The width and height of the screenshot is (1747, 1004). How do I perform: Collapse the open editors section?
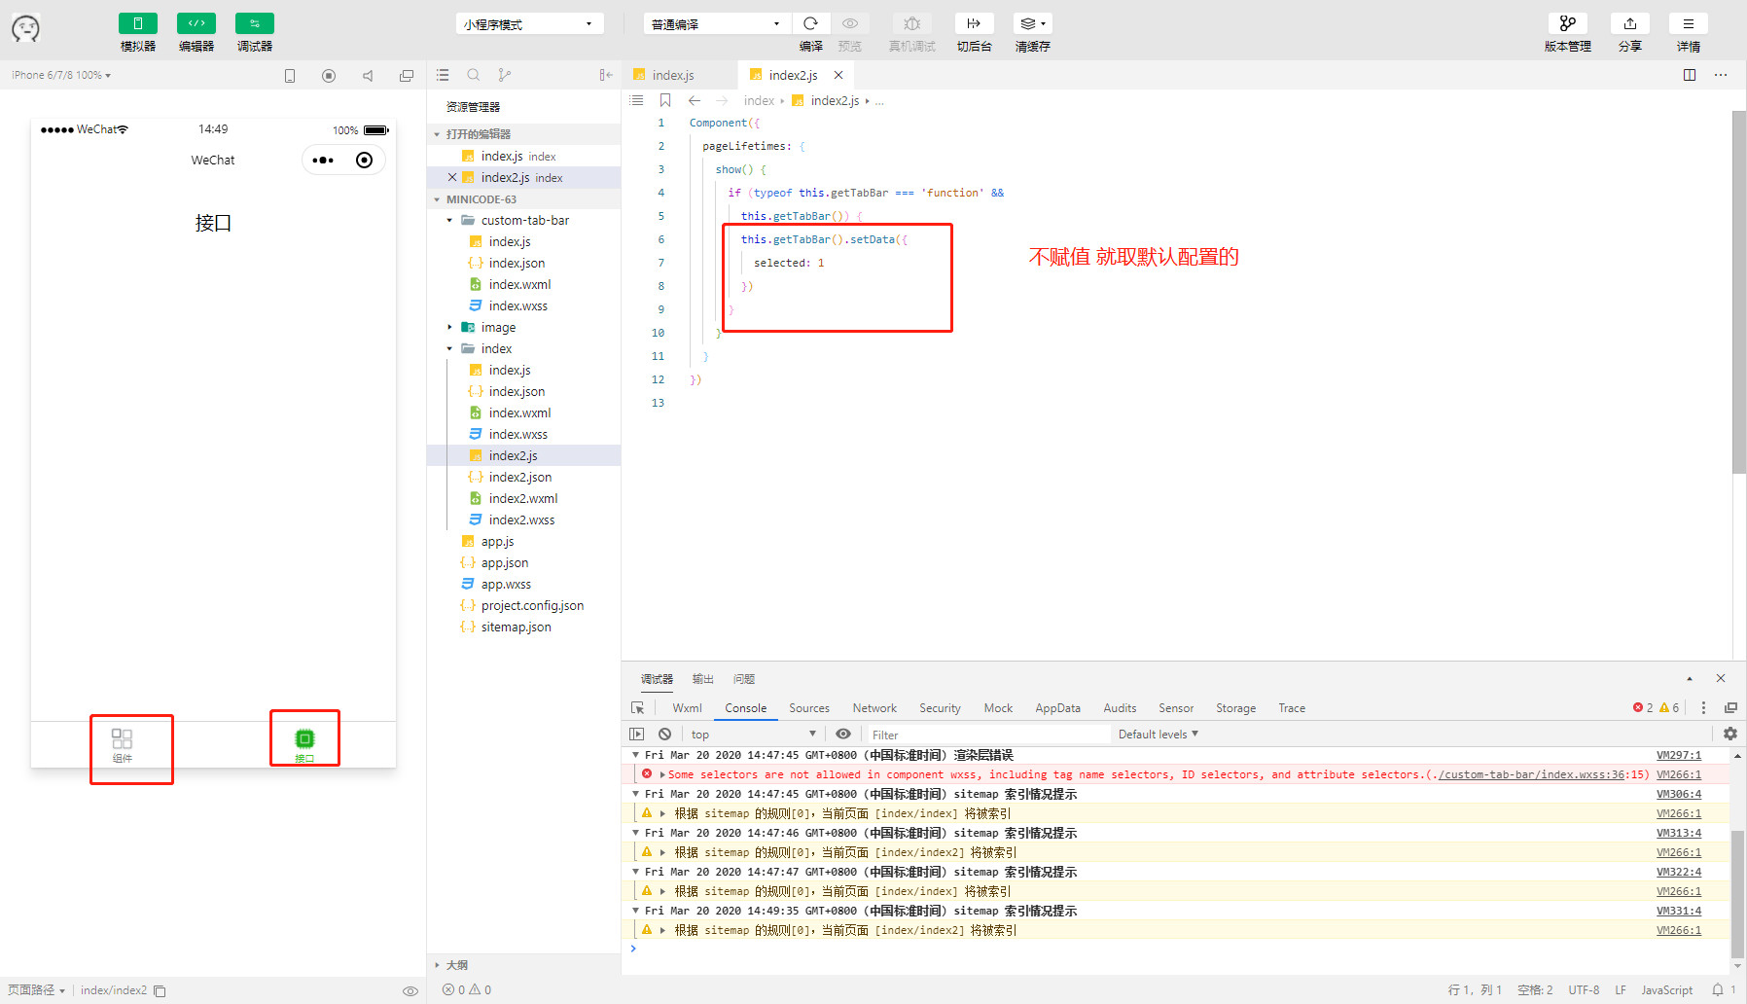[437, 134]
